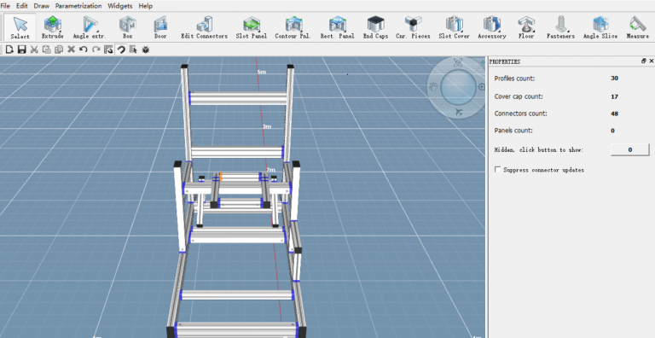Image resolution: width=655 pixels, height=338 pixels.
Task: Toggle the pan hand on navigation wheel
Action: tap(433, 87)
